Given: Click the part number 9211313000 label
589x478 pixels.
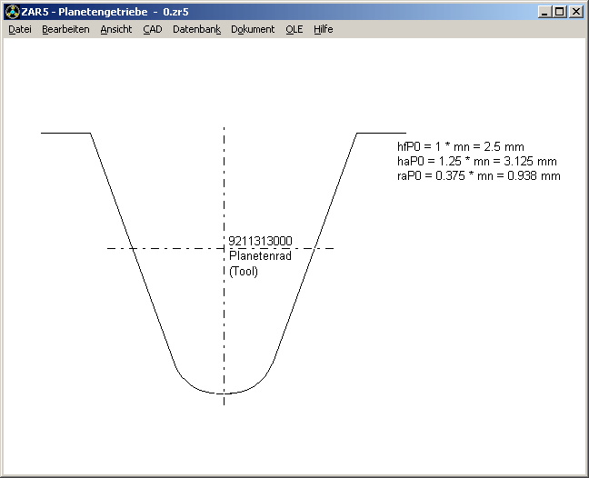Looking at the screenshot, I should coord(260,241).
